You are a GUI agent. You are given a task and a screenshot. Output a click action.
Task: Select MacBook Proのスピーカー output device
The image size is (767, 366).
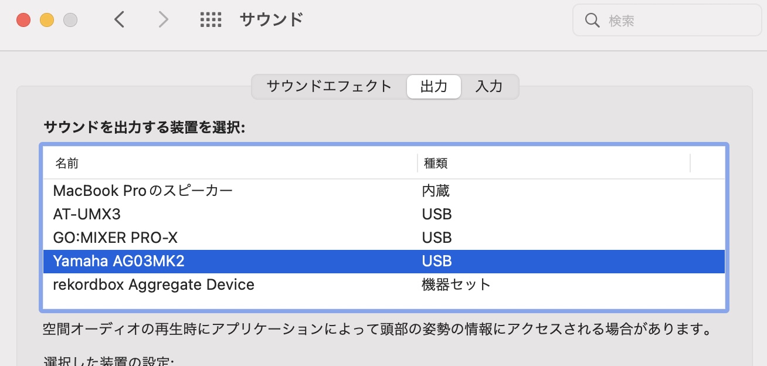tap(384, 191)
